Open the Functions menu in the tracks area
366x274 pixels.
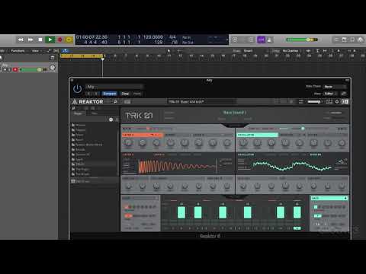[x=18, y=51]
